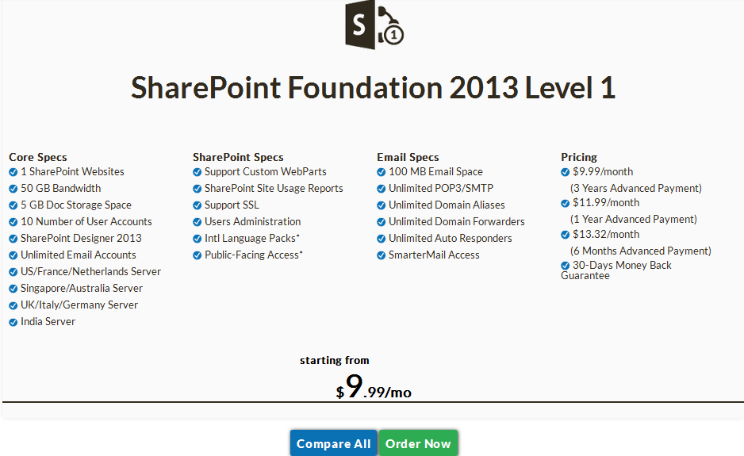Click checkmark icon next to India Server
This screenshot has width=744, height=456.
(13, 322)
